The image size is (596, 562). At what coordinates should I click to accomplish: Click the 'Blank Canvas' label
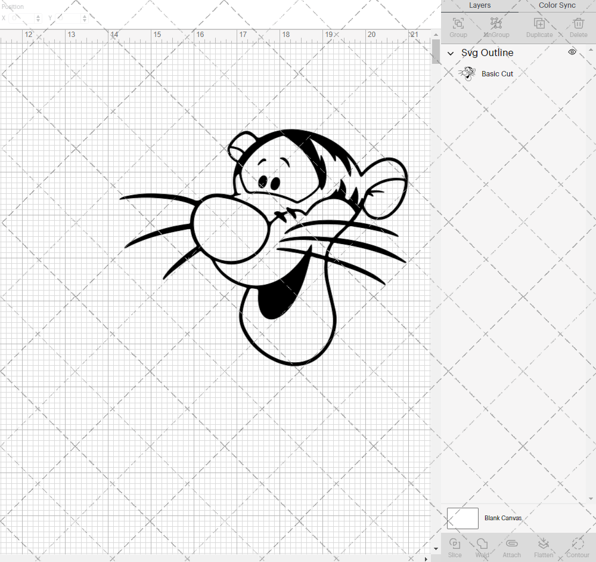(x=503, y=518)
